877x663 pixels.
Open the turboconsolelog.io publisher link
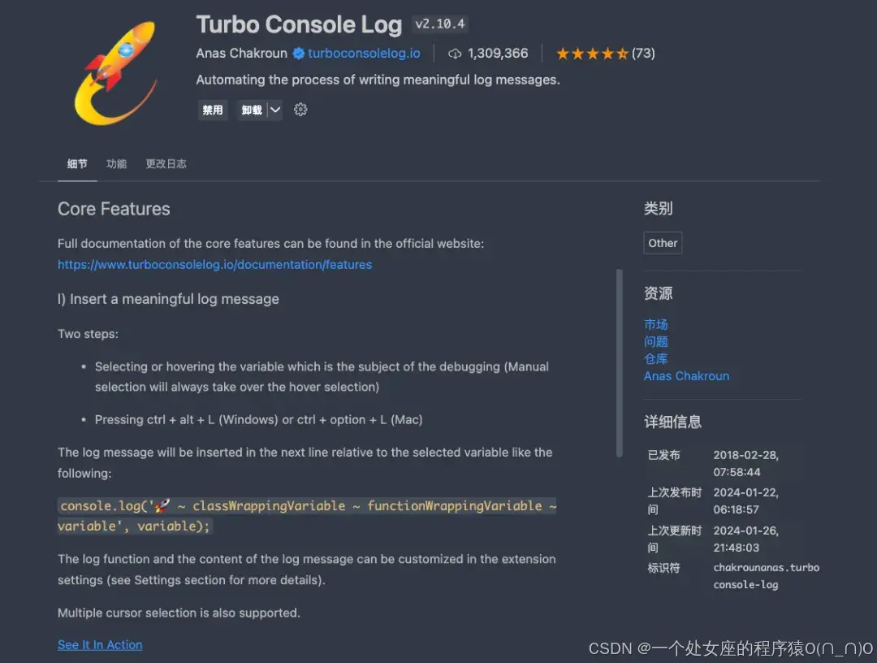click(364, 53)
